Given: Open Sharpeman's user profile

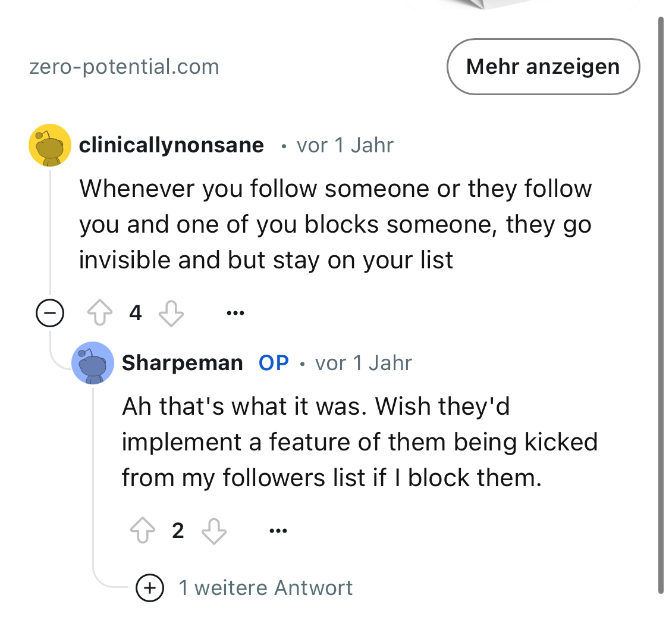Looking at the screenshot, I should click(x=182, y=362).
